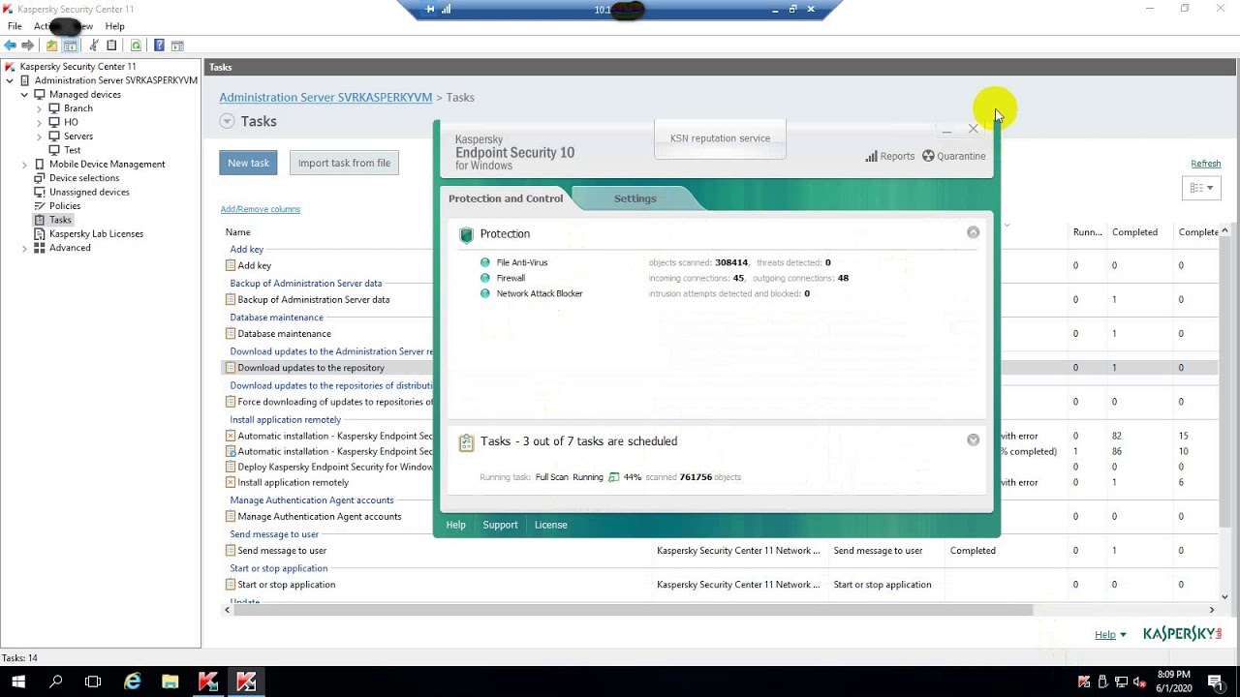
Task: Click the Protection shield icon
Action: tap(467, 234)
